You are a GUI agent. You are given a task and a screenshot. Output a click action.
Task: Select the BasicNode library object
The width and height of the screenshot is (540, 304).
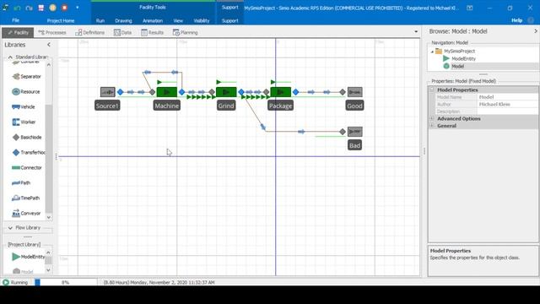click(26, 137)
